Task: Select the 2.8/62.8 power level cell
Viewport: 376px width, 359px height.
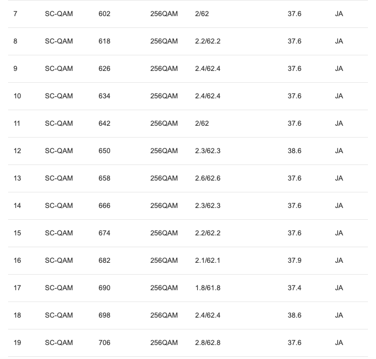Action: (207, 342)
